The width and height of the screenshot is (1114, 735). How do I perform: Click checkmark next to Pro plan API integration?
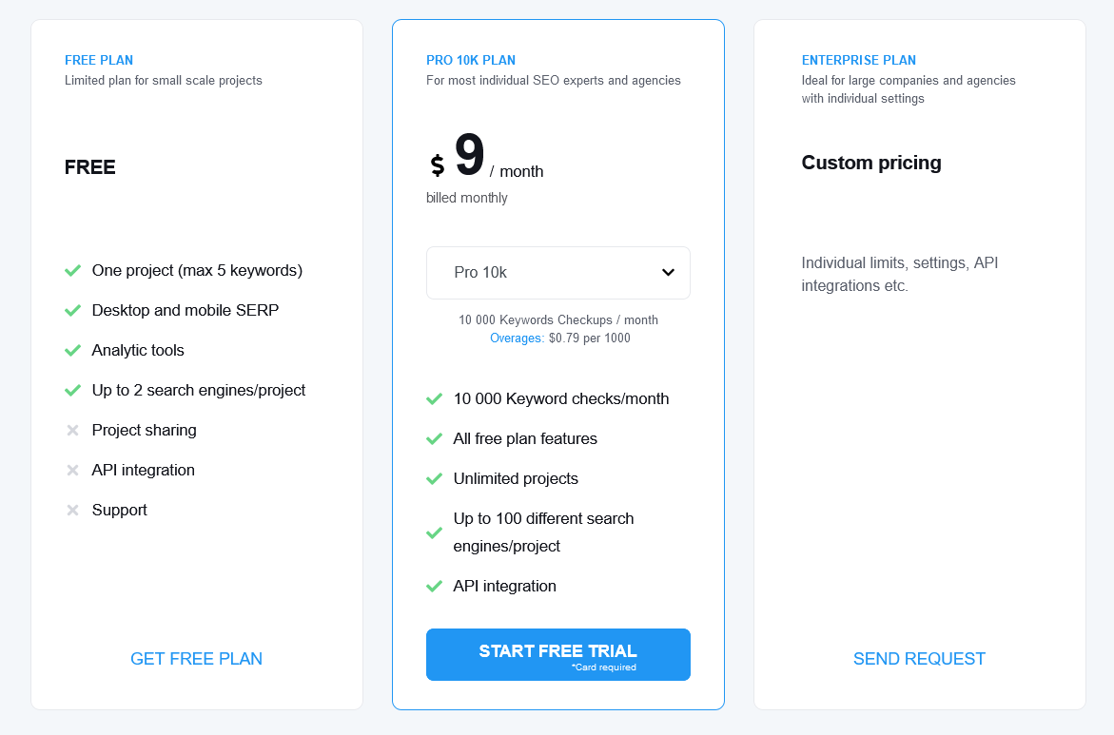click(x=434, y=587)
